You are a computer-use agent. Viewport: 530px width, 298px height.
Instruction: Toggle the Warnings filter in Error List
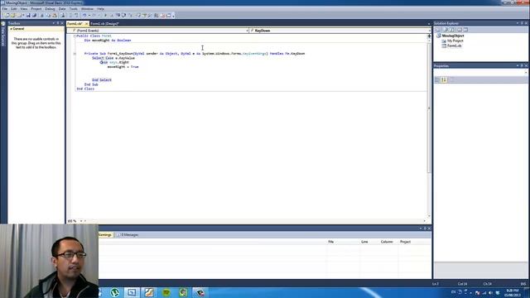tap(105, 235)
